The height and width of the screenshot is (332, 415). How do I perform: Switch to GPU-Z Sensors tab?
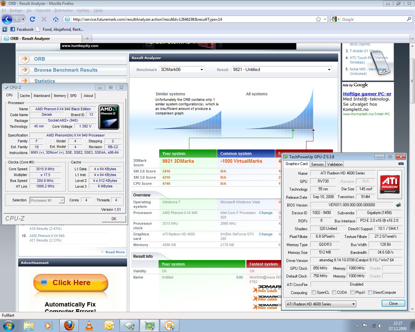tap(317, 164)
